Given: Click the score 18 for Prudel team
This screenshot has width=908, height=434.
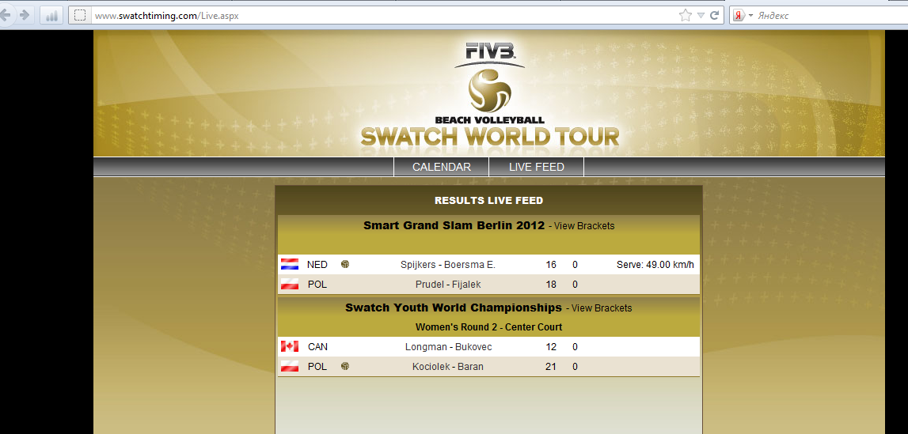Looking at the screenshot, I should pos(551,285).
